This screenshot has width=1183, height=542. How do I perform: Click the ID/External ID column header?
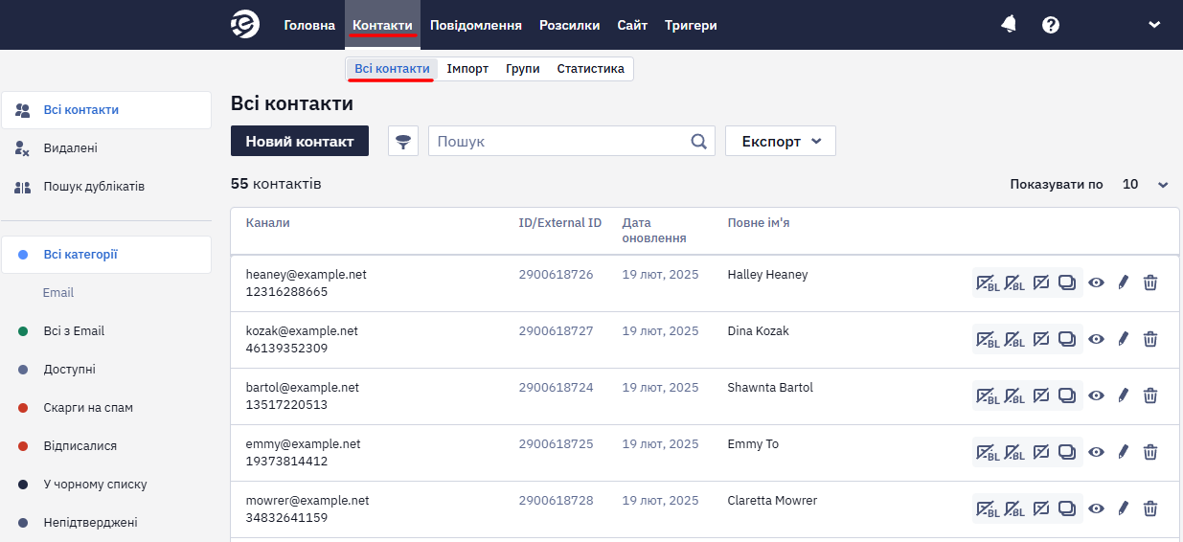[x=560, y=223]
